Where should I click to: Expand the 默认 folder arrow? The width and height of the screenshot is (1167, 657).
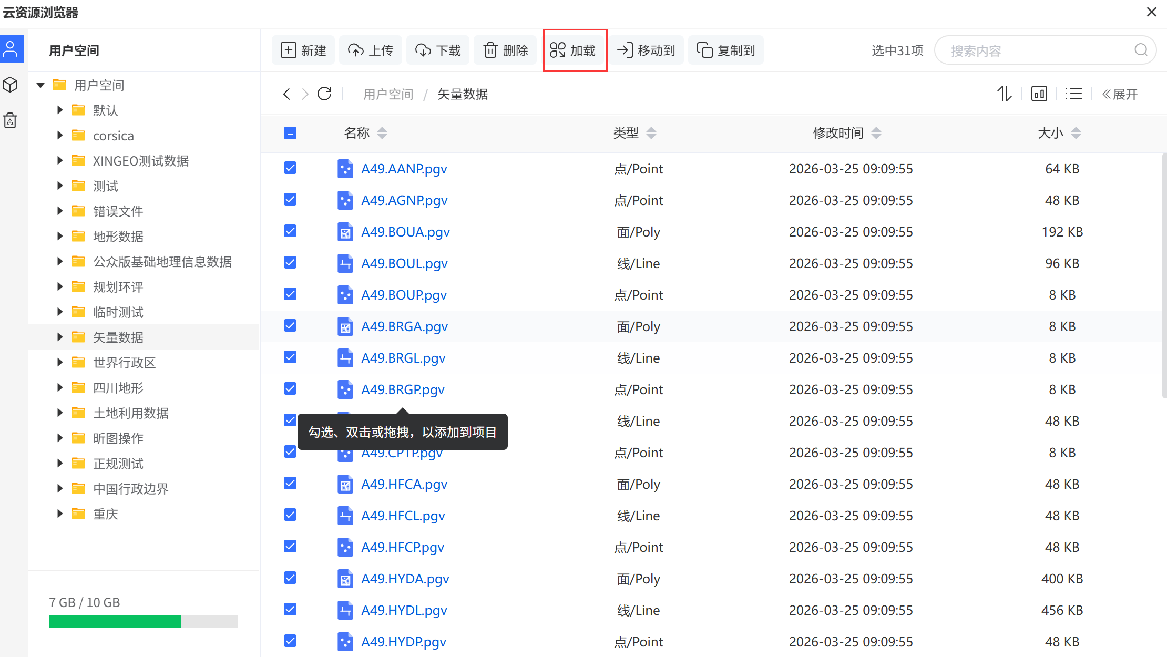pos(59,110)
